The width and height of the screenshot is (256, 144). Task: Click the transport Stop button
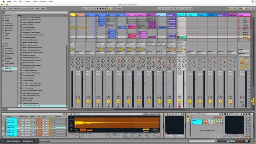pos(100,8)
